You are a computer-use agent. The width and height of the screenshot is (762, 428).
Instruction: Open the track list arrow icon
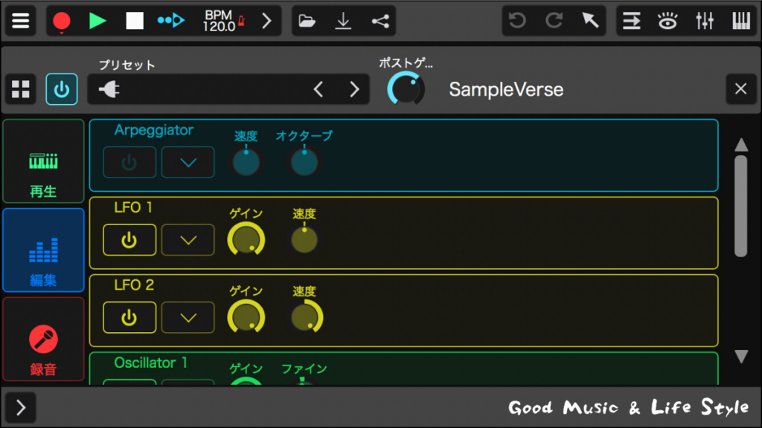click(631, 21)
